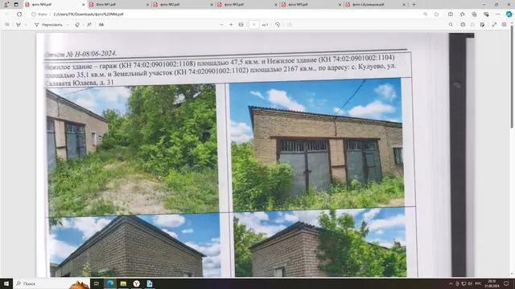Switch the РУС keyboard language
The width and height of the screenshot is (515, 289).
point(478,283)
